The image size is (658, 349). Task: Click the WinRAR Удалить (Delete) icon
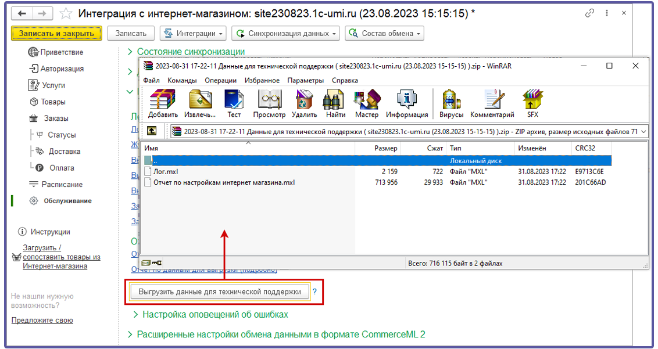coord(304,103)
